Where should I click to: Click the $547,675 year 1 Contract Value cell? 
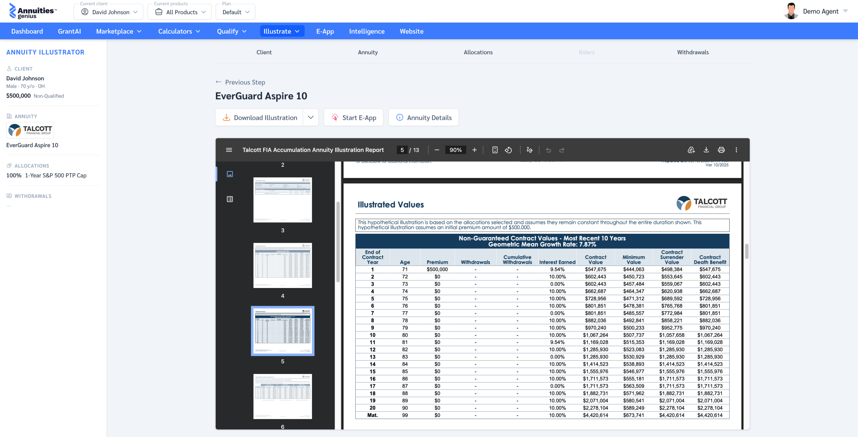coord(596,269)
